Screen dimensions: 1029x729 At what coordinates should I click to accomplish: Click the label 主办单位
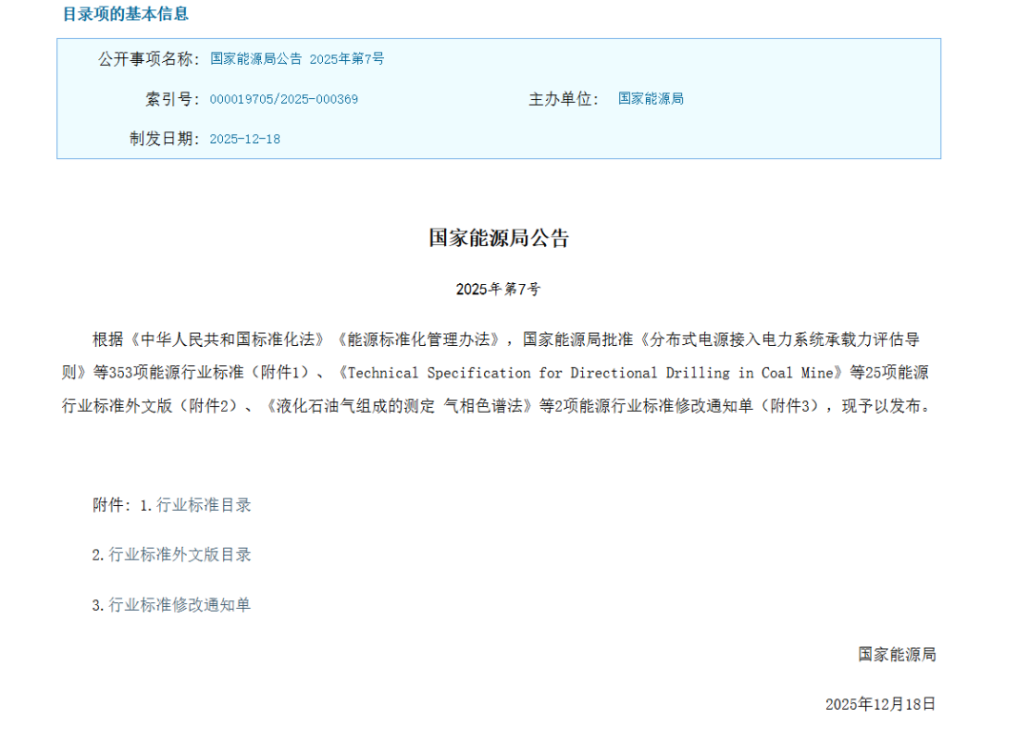564,99
